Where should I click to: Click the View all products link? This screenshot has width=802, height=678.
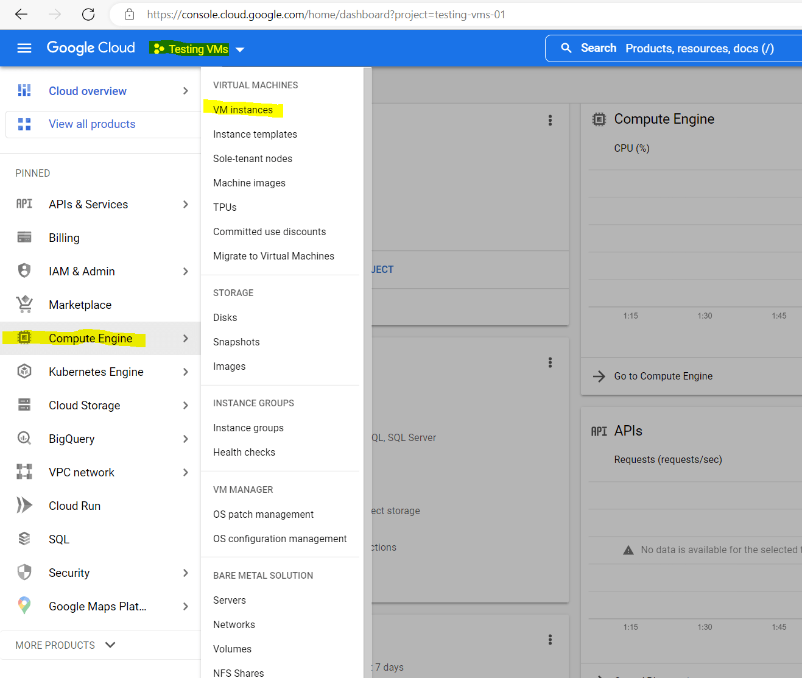click(92, 124)
